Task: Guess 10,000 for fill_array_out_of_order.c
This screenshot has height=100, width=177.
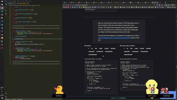Action: tap(142, 48)
